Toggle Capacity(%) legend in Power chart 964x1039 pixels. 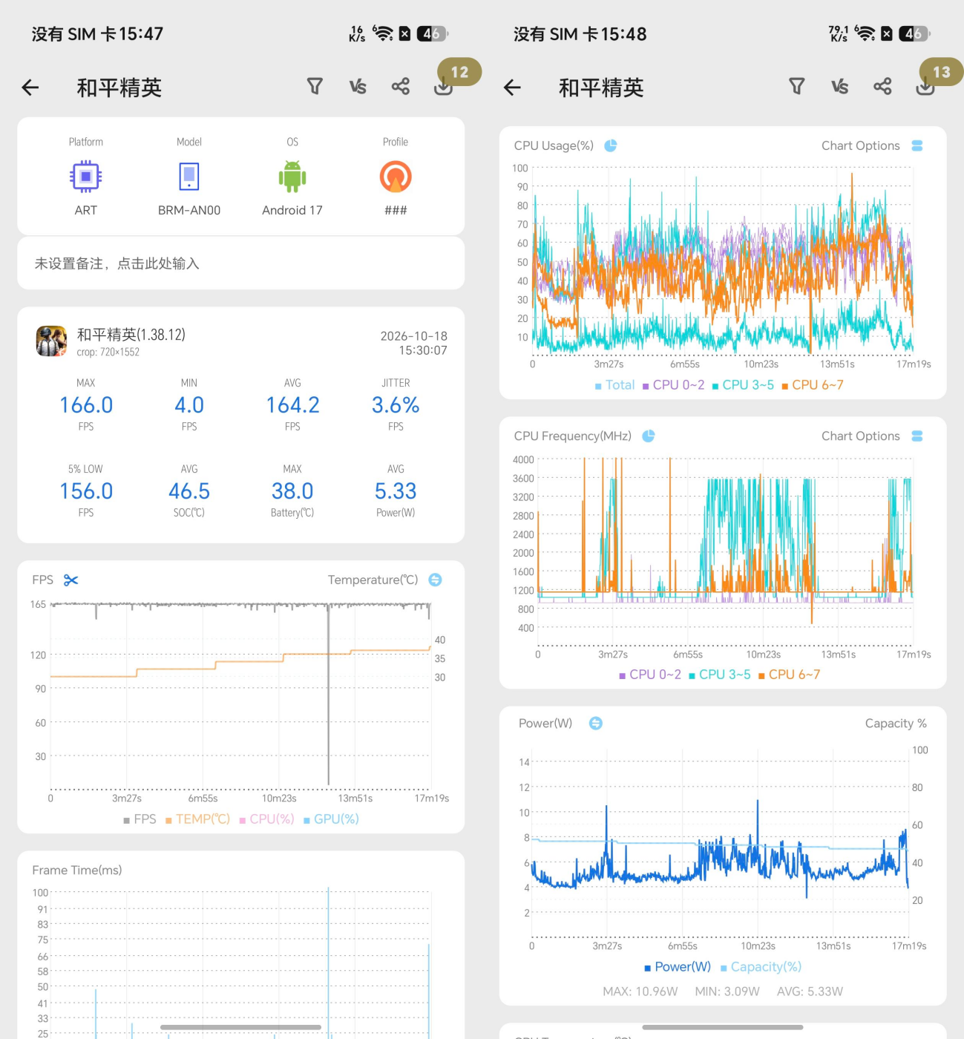[761, 967]
